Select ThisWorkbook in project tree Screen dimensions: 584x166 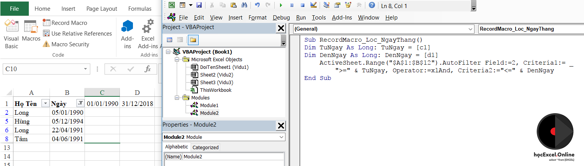click(x=216, y=90)
